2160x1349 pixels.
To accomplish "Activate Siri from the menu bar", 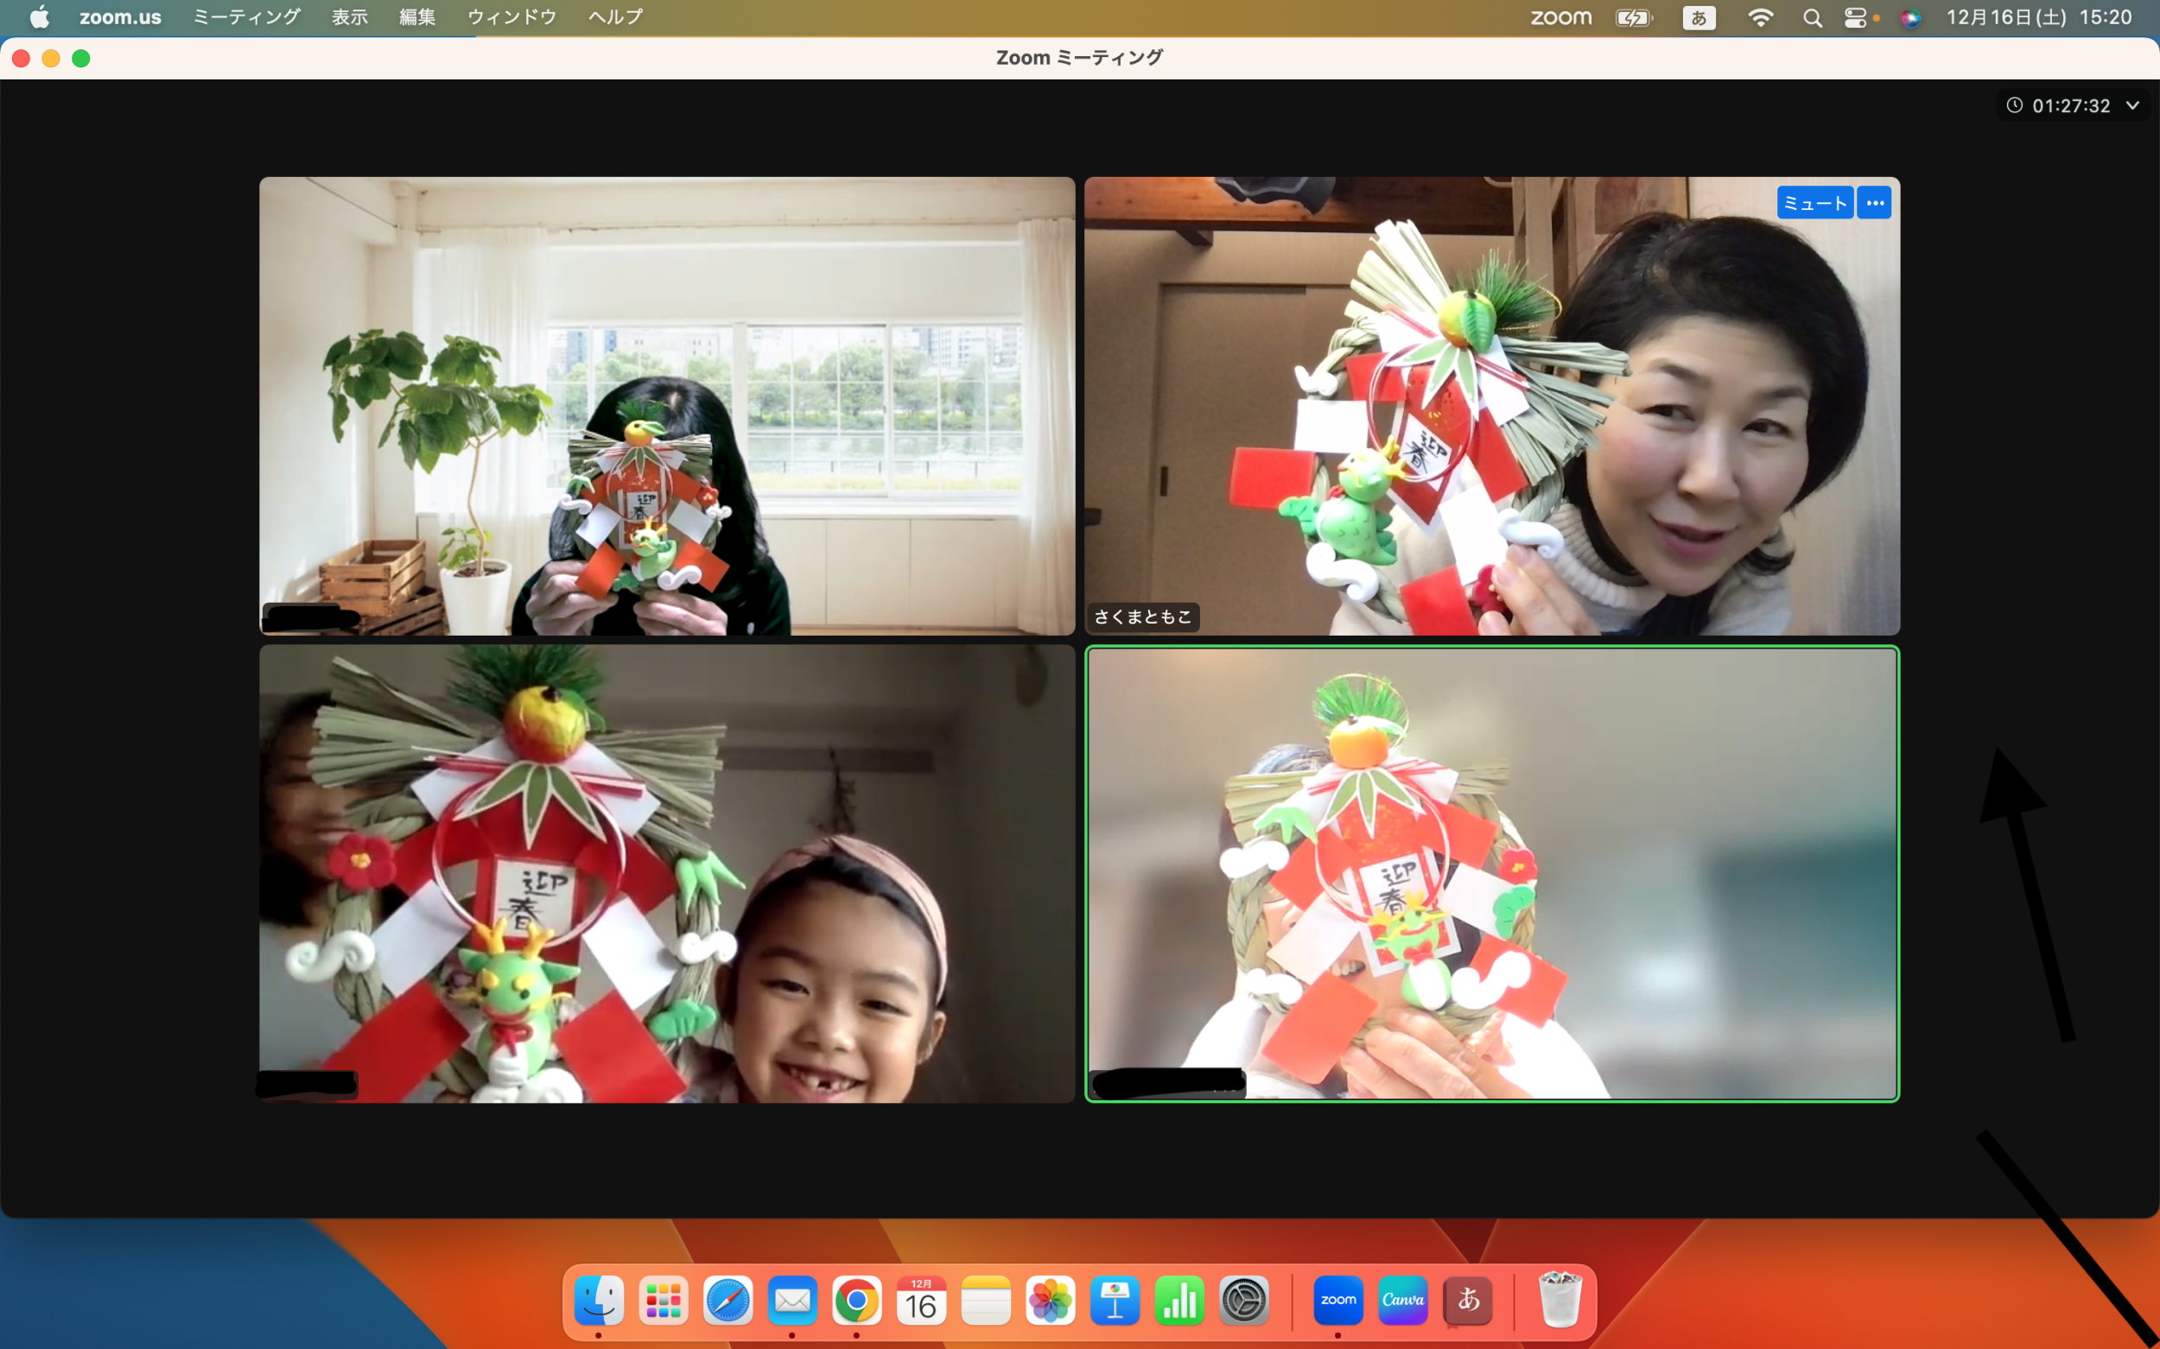I will [x=1910, y=17].
